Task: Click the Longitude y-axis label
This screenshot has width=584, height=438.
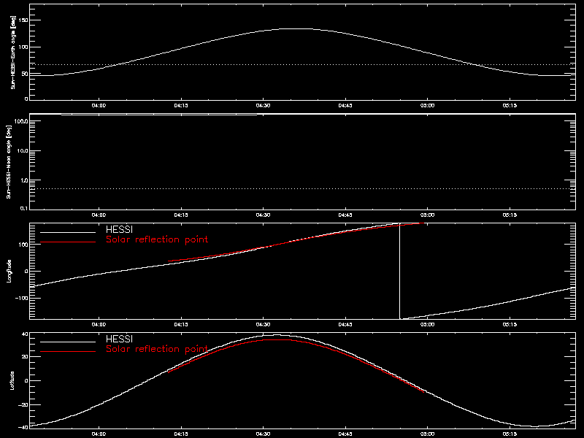Action: pyautogui.click(x=9, y=271)
